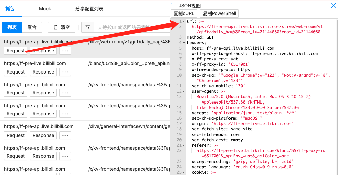Click the host: ff-pre-api.live.bilibili.com line

coord(233,48)
